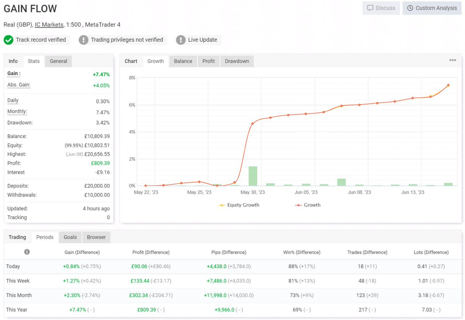Screen dimensions: 465x320
Task: Open Custom Analysis
Action: (432, 8)
